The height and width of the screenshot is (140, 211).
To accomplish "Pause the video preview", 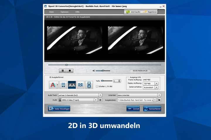I will coord(62,71).
